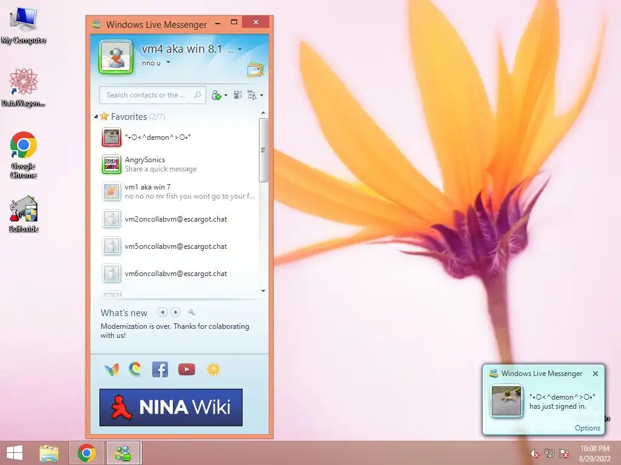Image resolution: width=621 pixels, height=465 pixels.
Task: Open the show menu dropdown arrow
Action: 261,95
